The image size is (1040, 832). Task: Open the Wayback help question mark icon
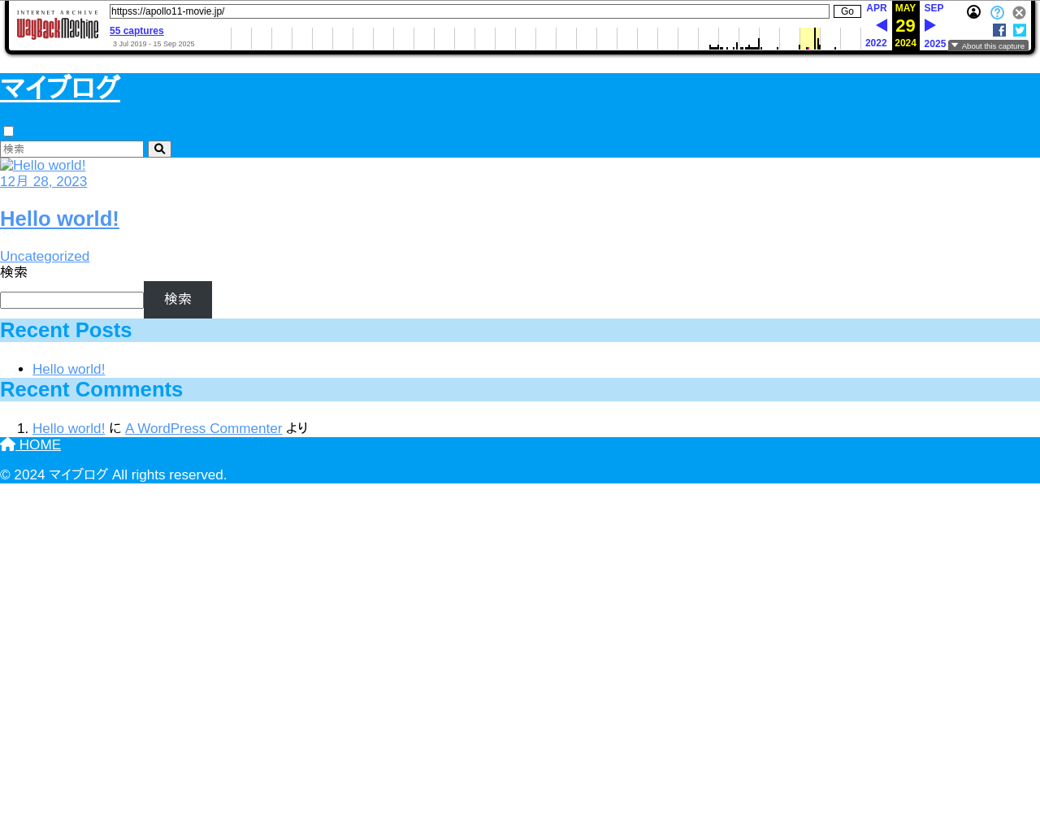(997, 13)
